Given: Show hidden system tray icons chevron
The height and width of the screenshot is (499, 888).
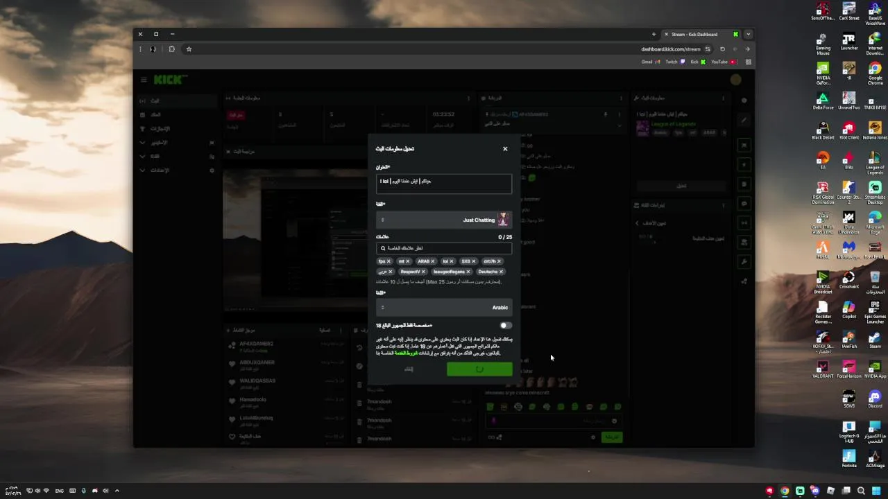Looking at the screenshot, I should pyautogui.click(x=117, y=491).
